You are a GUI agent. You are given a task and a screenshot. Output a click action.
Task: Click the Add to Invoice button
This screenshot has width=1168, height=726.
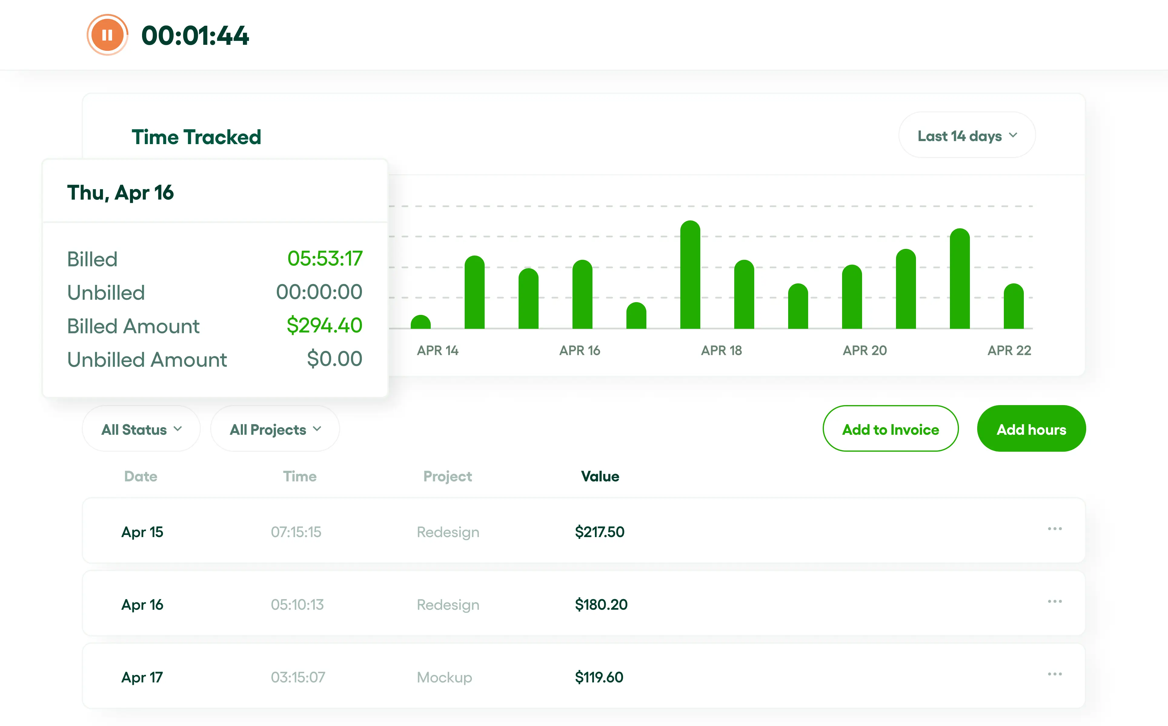890,429
